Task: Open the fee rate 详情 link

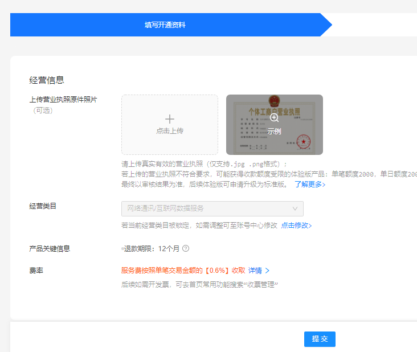Action: coord(255,271)
